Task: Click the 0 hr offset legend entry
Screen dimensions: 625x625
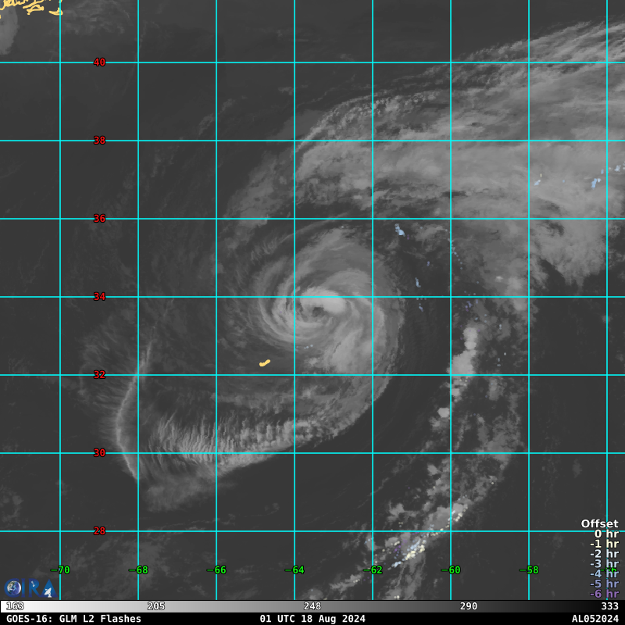Action: [x=606, y=534]
